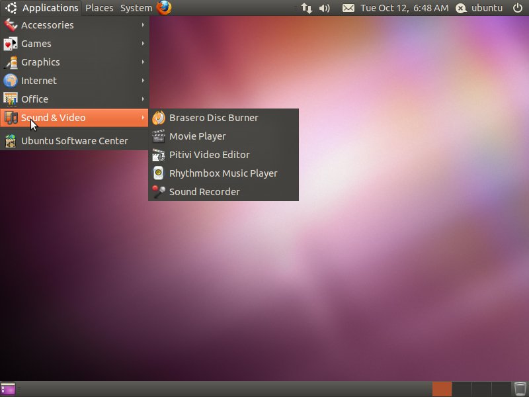
Task: Click the Office chart icon
Action: pyautogui.click(x=11, y=99)
